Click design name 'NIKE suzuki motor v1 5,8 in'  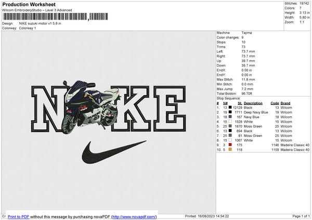pyautogui.click(x=40, y=23)
